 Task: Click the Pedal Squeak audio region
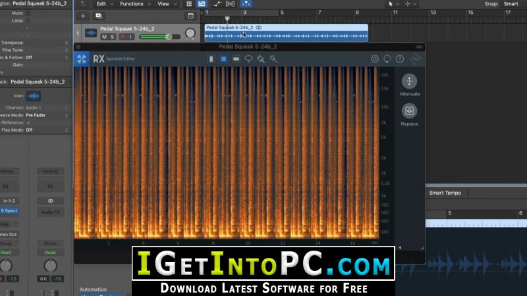click(x=287, y=32)
